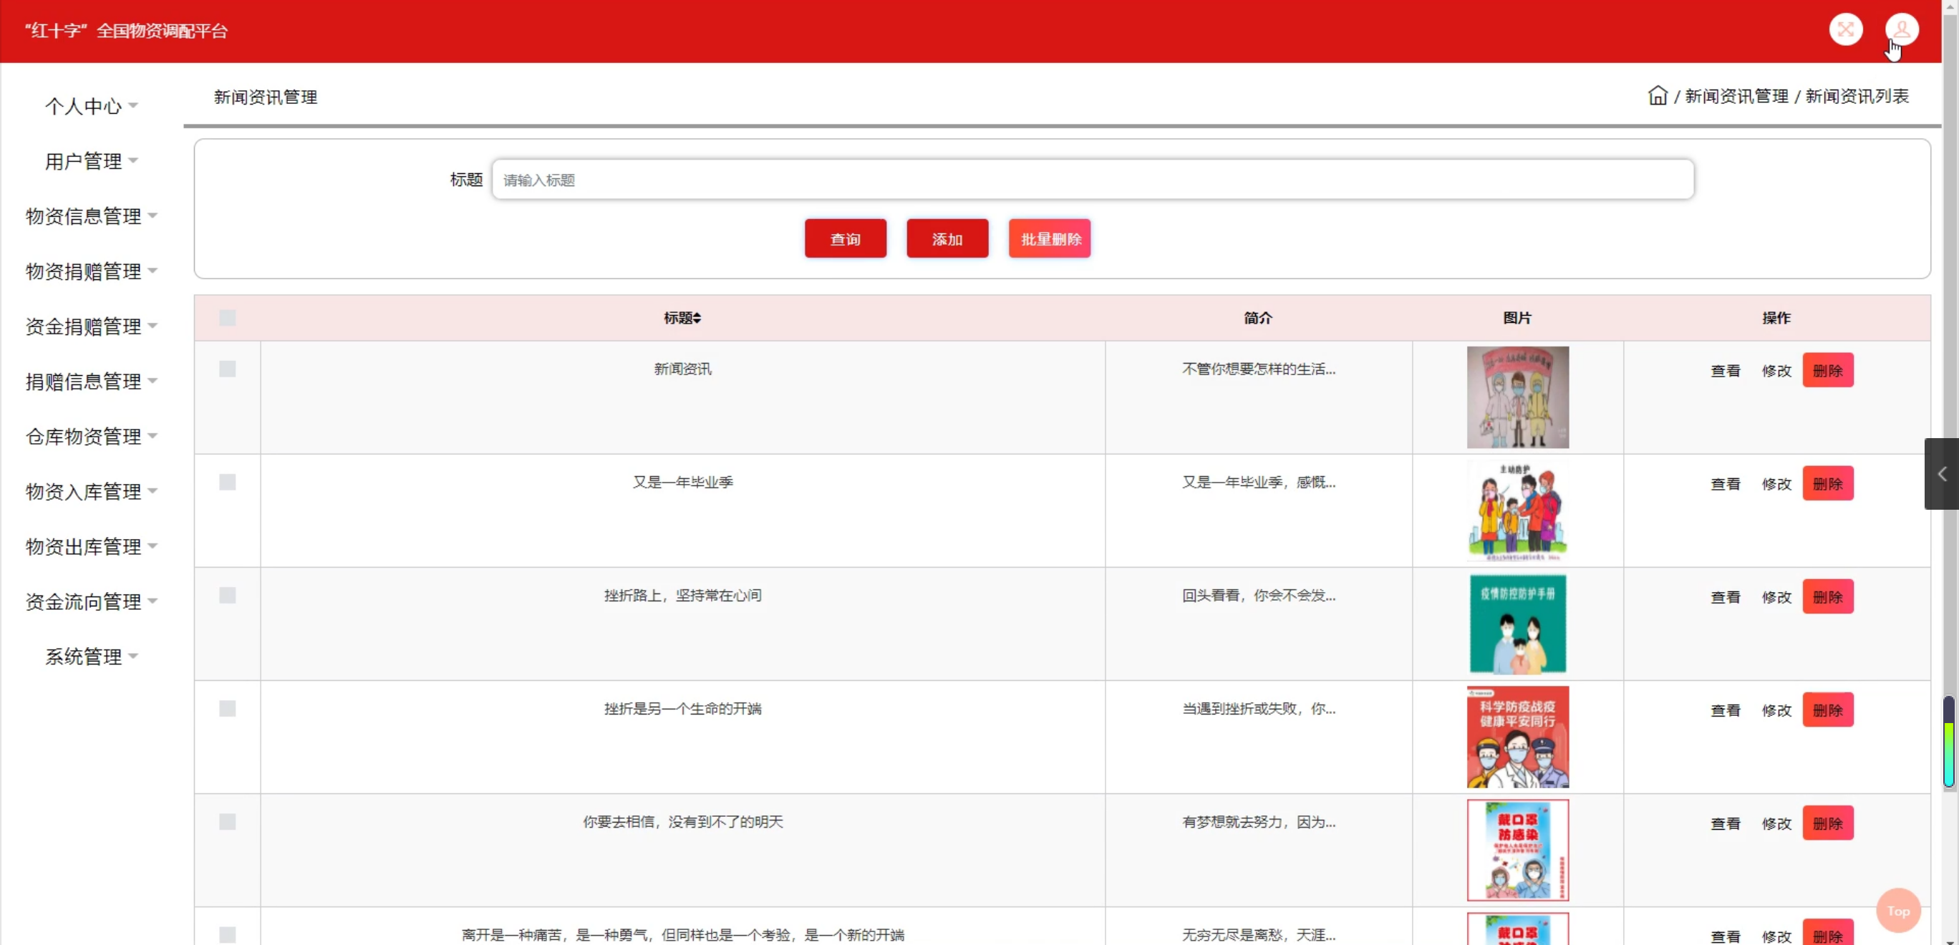Open the user avatar menu top-right
The image size is (1959, 945).
[x=1901, y=29]
